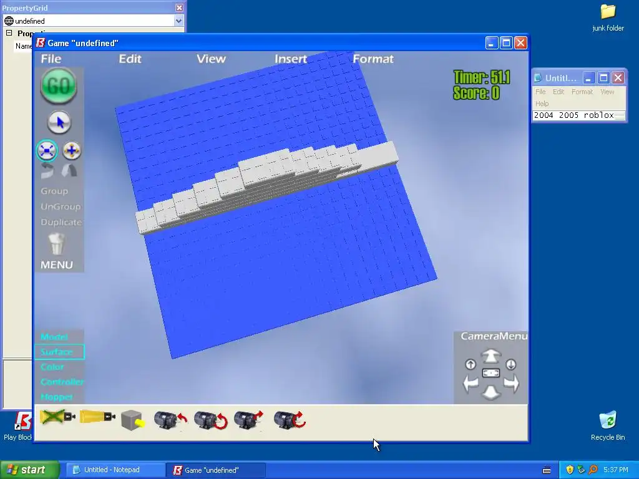Choose the first motor icon with curved left arrow
The image size is (639, 479).
[x=170, y=420]
